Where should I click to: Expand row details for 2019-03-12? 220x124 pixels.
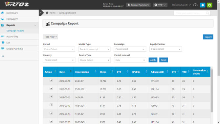click(51, 97)
